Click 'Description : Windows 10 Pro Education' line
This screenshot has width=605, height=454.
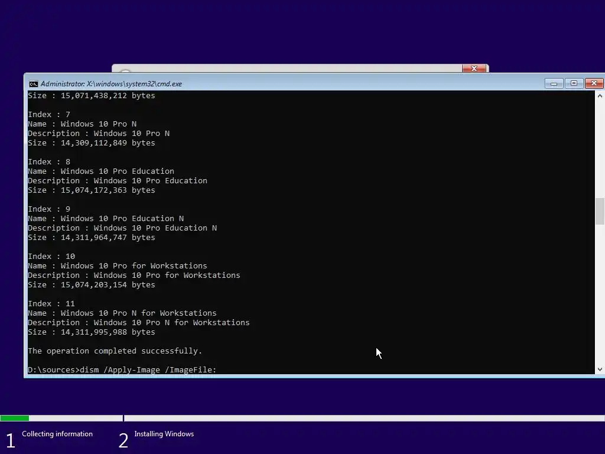coord(118,181)
